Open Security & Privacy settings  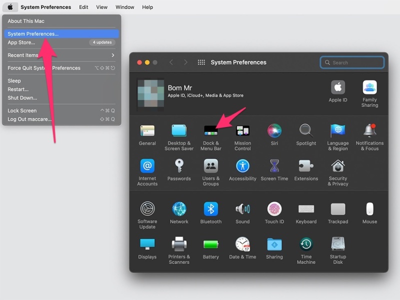(338, 166)
